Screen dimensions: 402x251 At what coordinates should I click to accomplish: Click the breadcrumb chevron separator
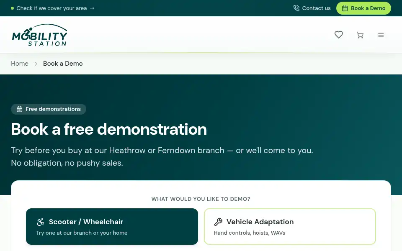[36, 64]
